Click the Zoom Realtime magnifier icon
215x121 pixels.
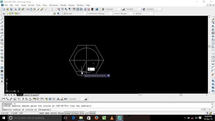[62, 9]
